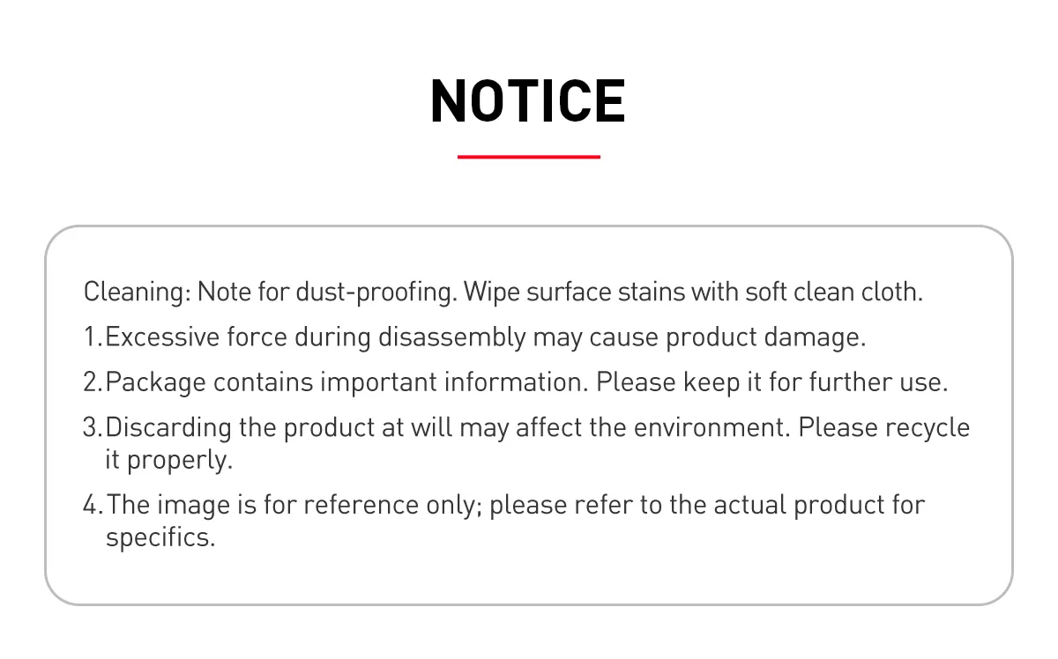
Task: Click the list number "2."
Action: click(x=93, y=382)
